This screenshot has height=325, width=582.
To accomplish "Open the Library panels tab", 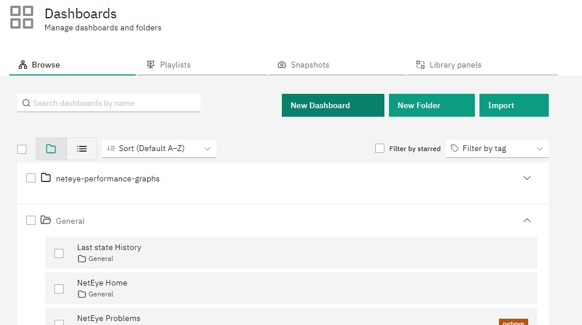I will point(482,65).
